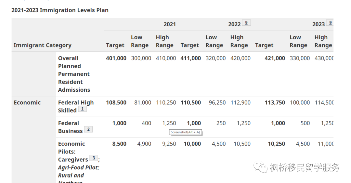Viewport: 351px width, 183px height.
Task: Click footnote 9 link beside 2022
Action: click(246, 23)
